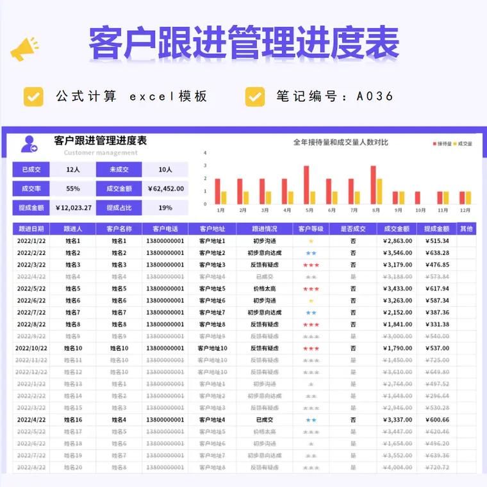487x487 pixels.
Task: Select the 客户地址7 cell in the 2022/7/22 row
Action: click(x=212, y=313)
